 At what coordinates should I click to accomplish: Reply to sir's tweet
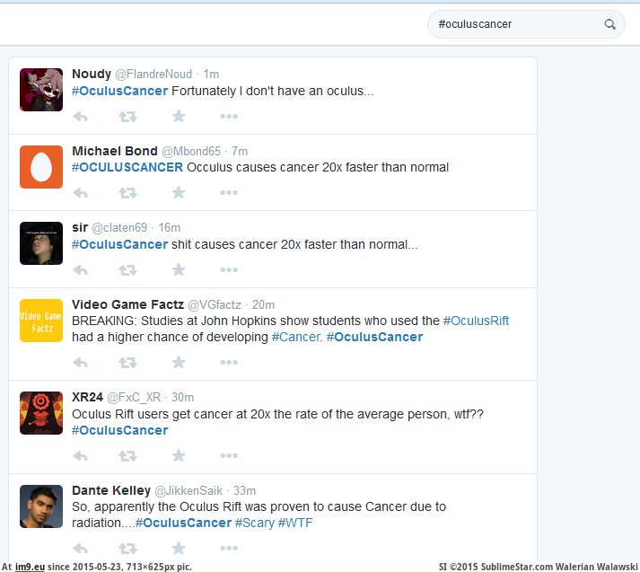point(81,270)
